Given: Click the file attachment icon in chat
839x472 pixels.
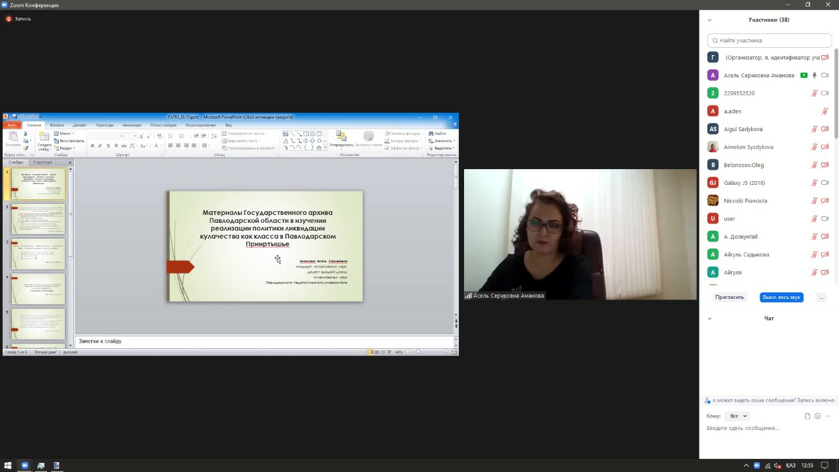Looking at the screenshot, I should [808, 416].
